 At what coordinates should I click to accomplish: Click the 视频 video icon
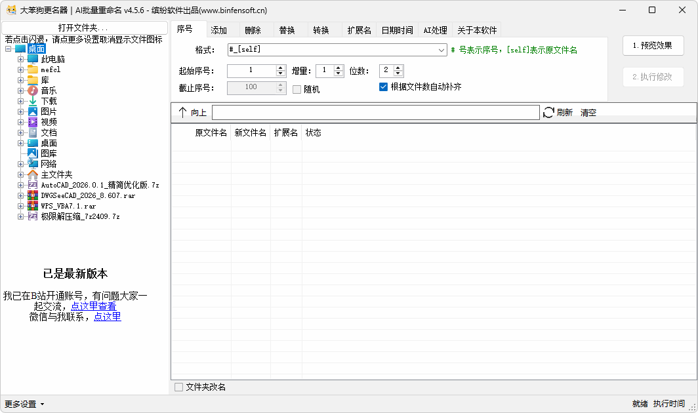[x=33, y=122]
